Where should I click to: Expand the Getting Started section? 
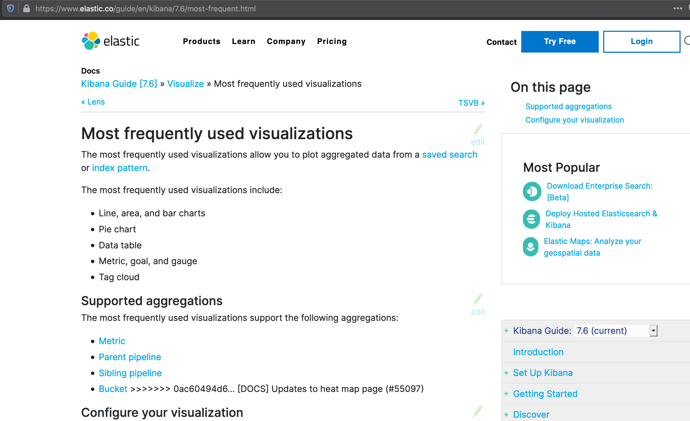click(506, 394)
